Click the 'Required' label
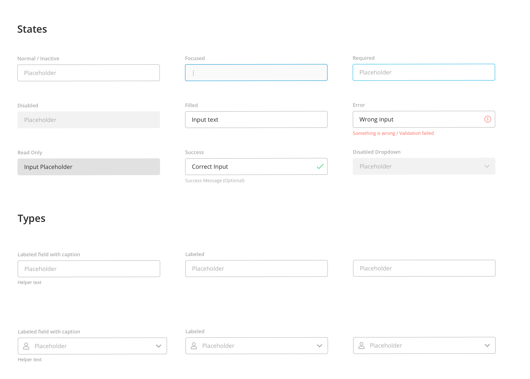 click(363, 58)
